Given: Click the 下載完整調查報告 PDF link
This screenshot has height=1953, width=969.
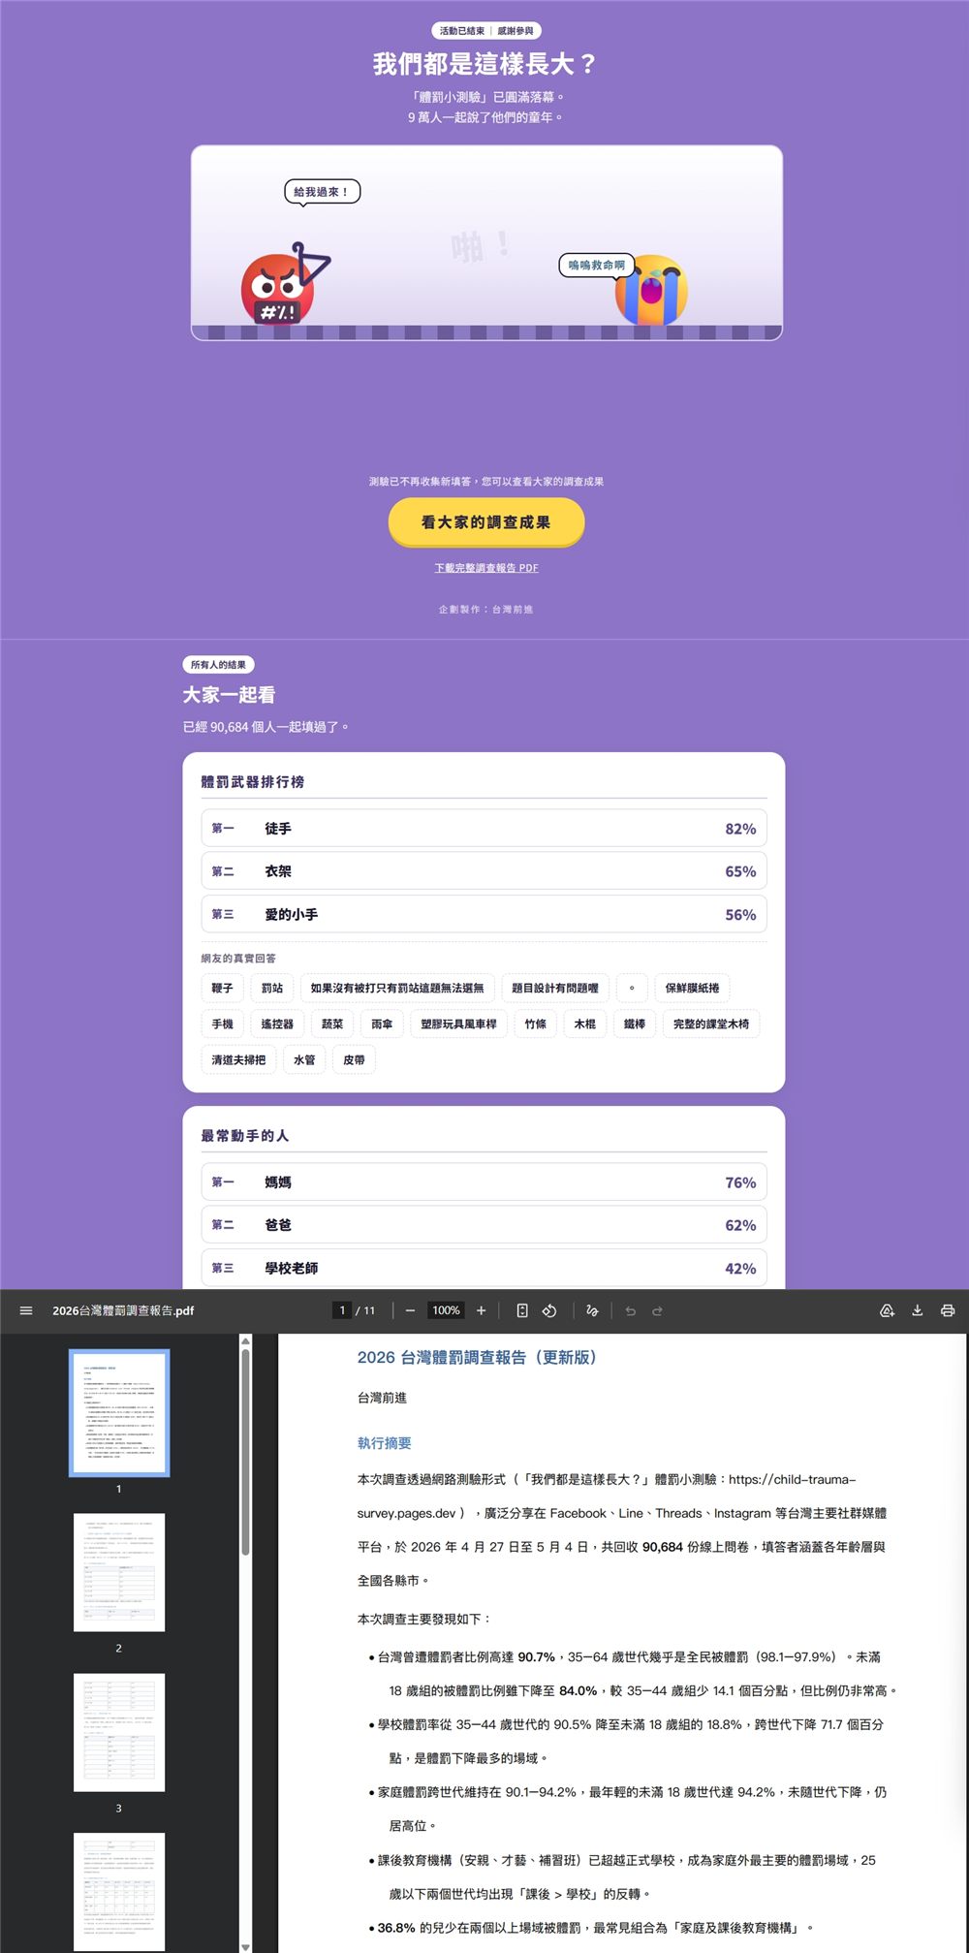Looking at the screenshot, I should click(x=486, y=568).
